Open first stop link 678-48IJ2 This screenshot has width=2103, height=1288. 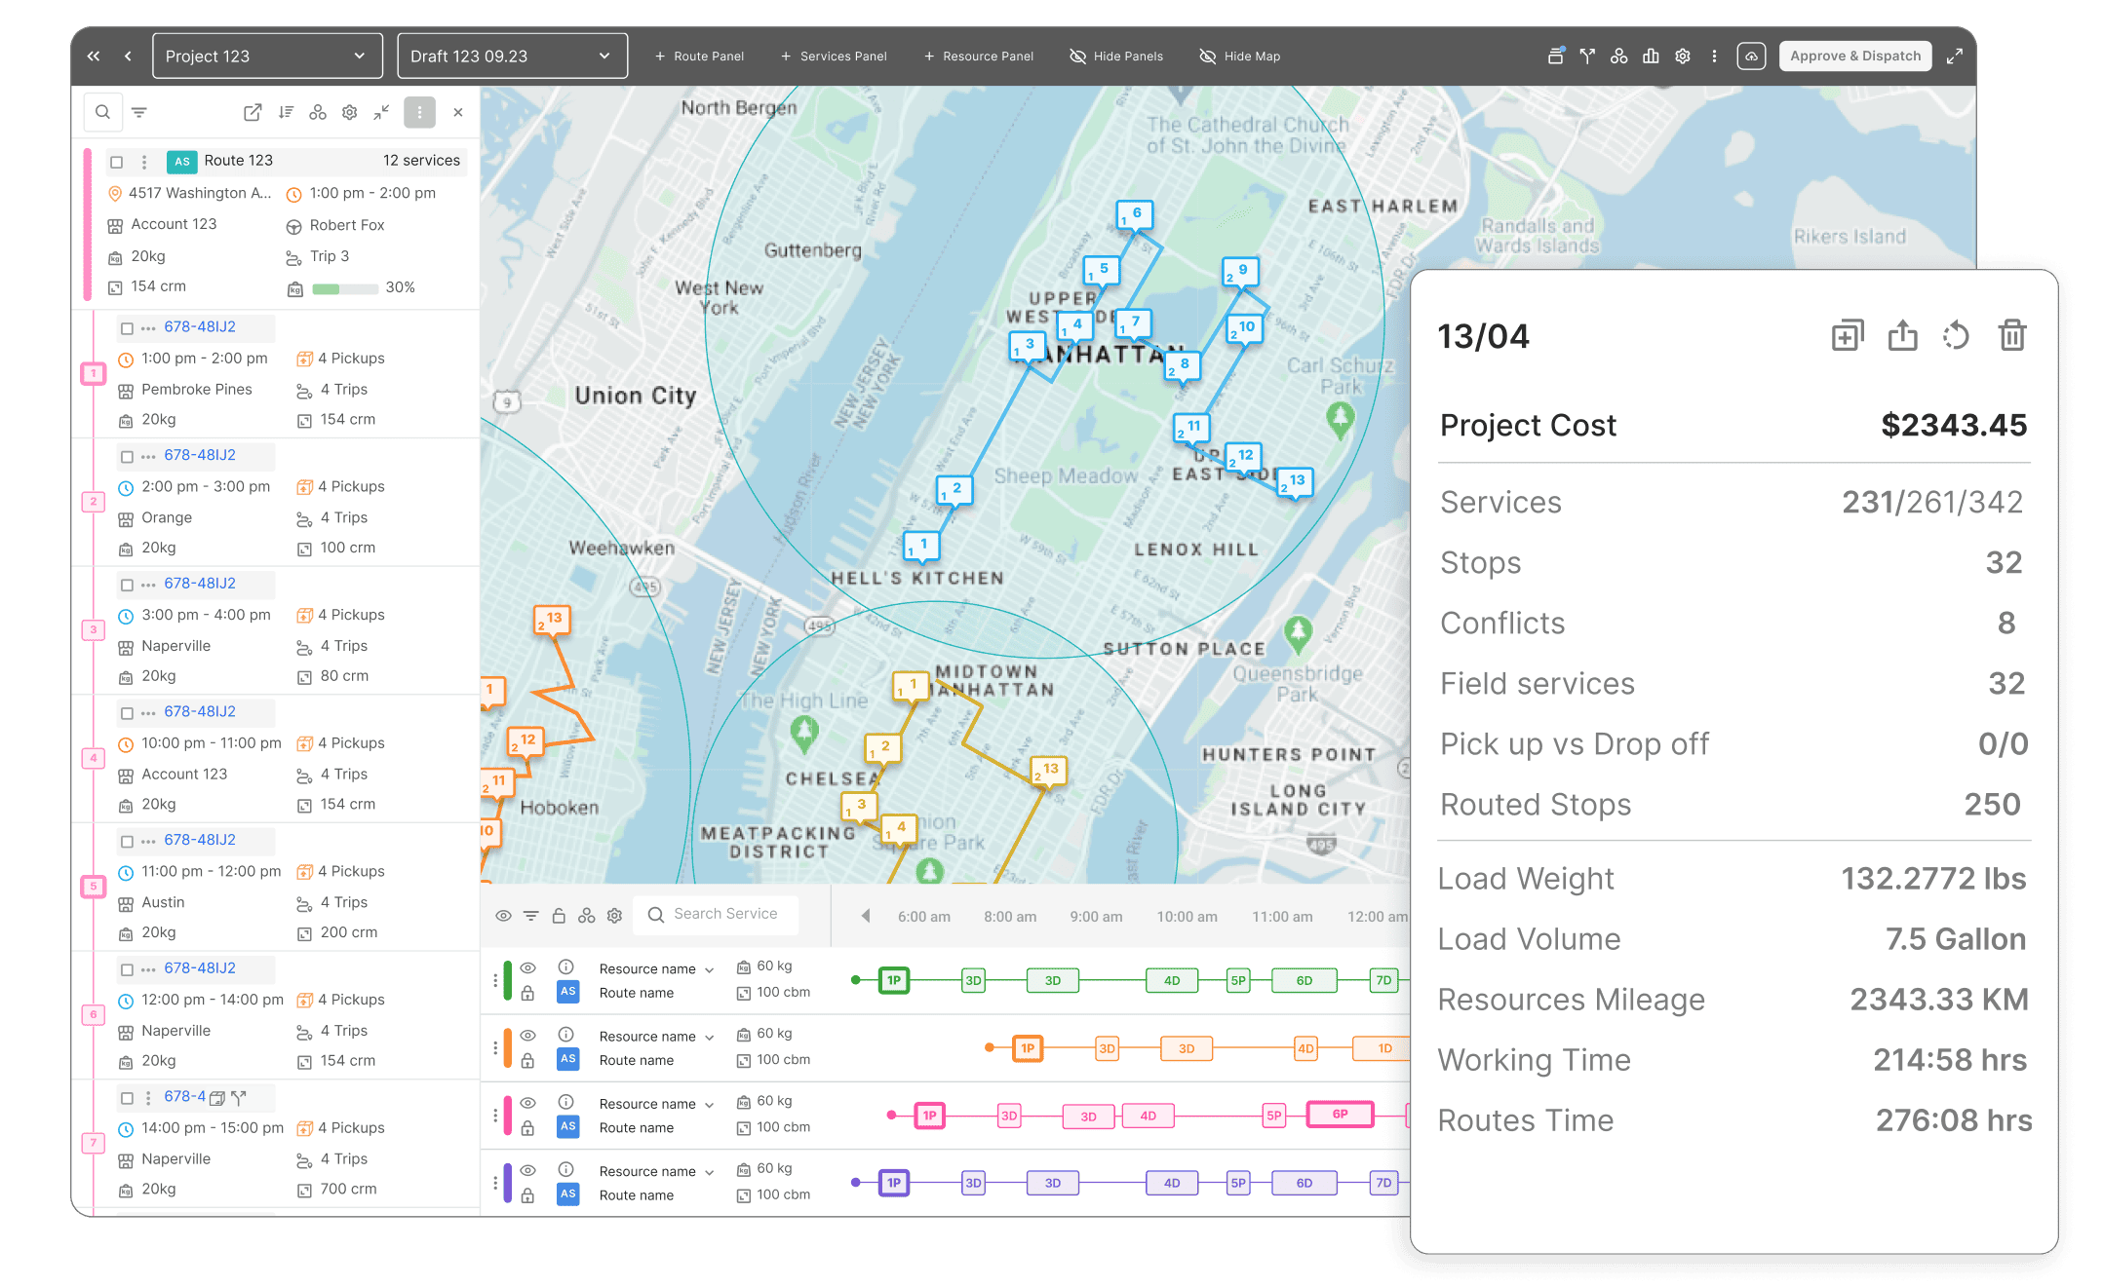click(200, 326)
